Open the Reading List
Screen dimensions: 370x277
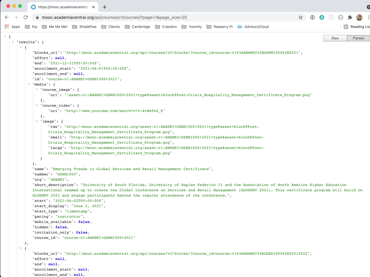tap(357, 27)
